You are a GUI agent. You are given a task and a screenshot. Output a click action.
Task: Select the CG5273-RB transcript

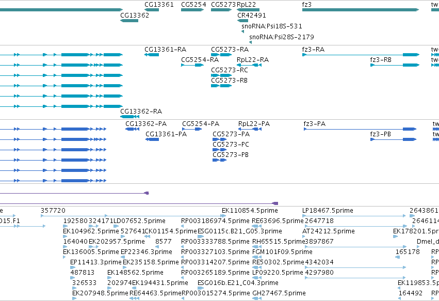[221, 86]
